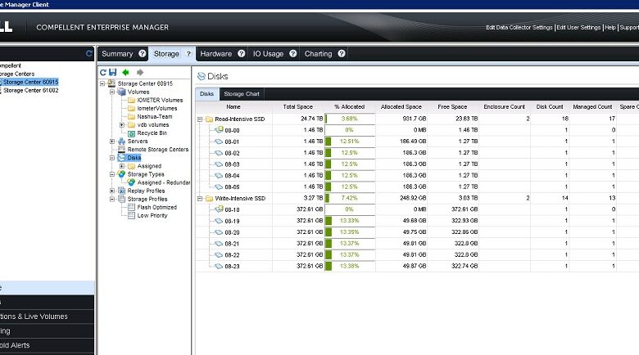Open help icon beside Hardware tab
639x355 pixels.
coord(241,53)
